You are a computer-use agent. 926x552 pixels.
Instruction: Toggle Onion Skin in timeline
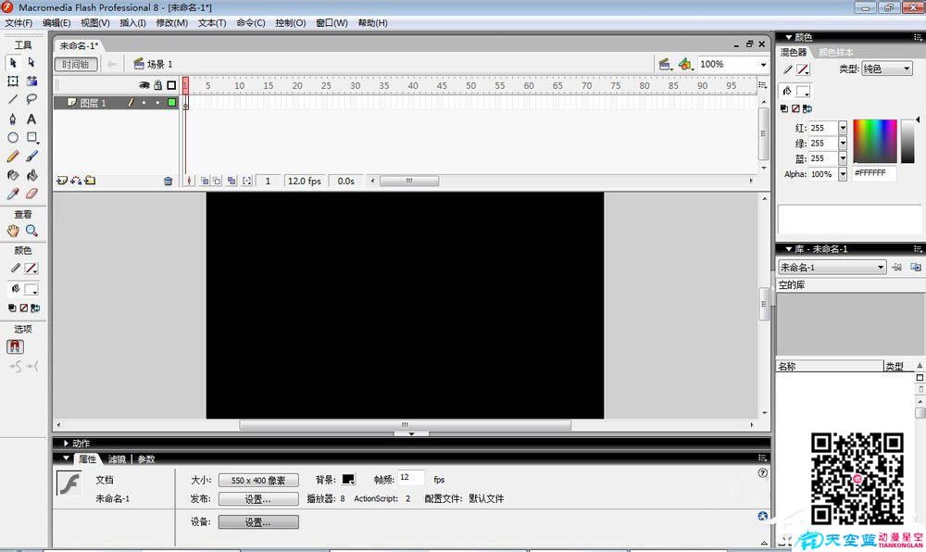(x=205, y=182)
